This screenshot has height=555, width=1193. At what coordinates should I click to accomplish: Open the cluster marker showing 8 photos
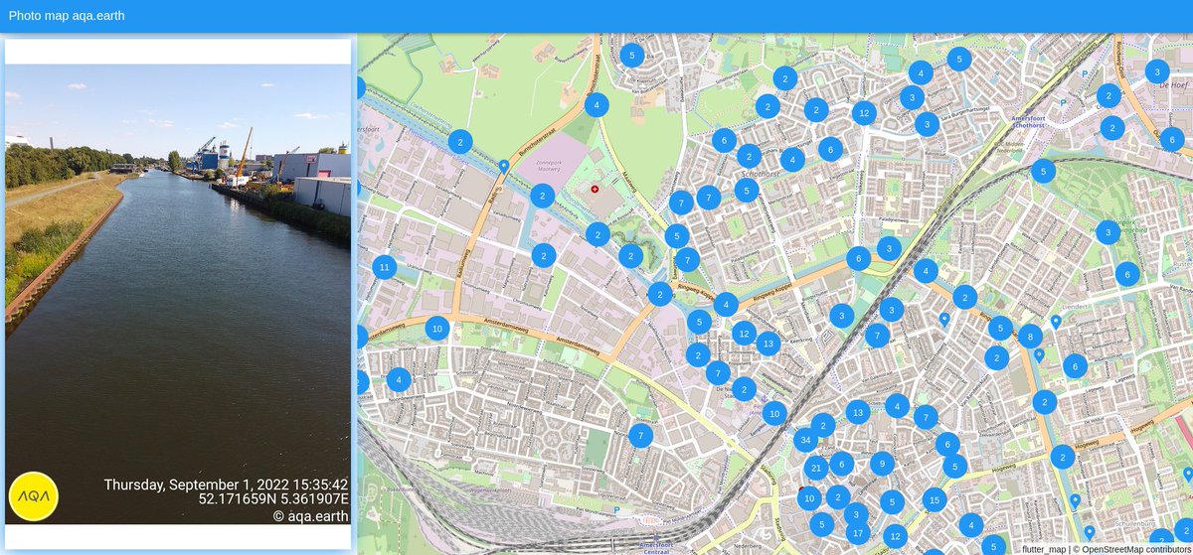[1031, 336]
